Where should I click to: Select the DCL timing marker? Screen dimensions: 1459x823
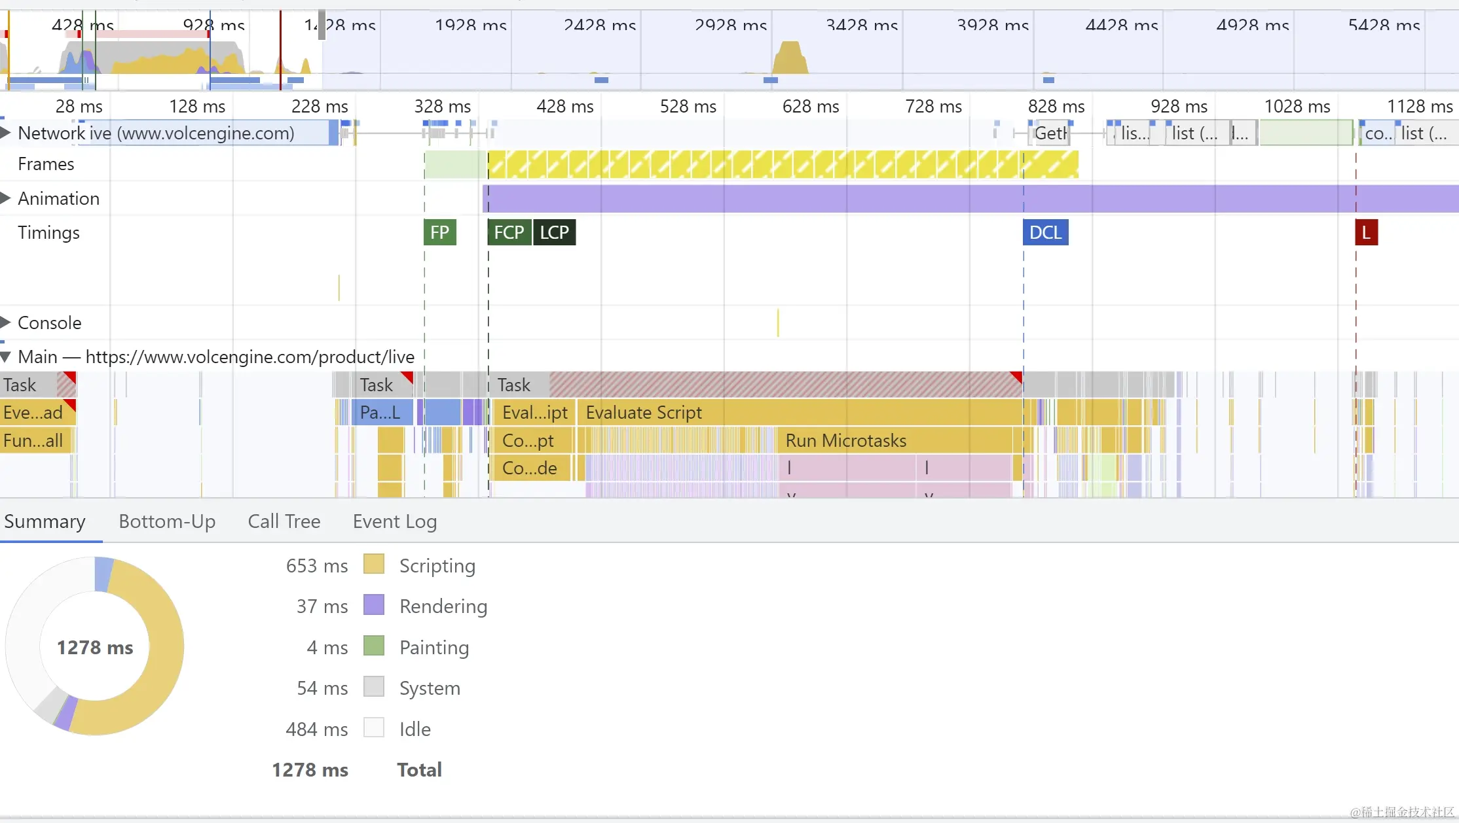(x=1045, y=232)
